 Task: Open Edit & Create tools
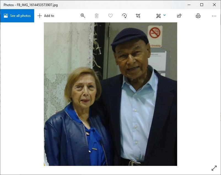(158, 16)
